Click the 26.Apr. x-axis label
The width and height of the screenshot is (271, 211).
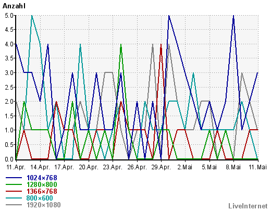pyautogui.click(x=137, y=167)
